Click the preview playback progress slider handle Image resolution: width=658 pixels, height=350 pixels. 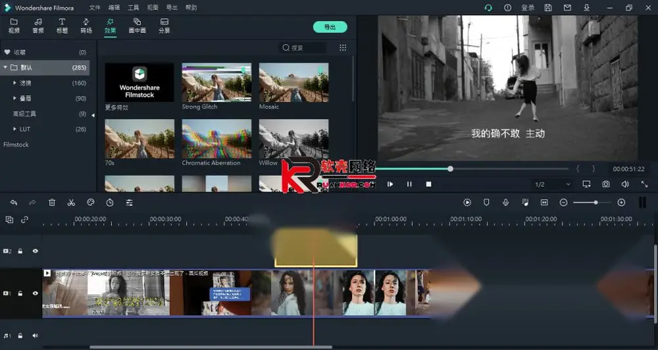tap(450, 169)
